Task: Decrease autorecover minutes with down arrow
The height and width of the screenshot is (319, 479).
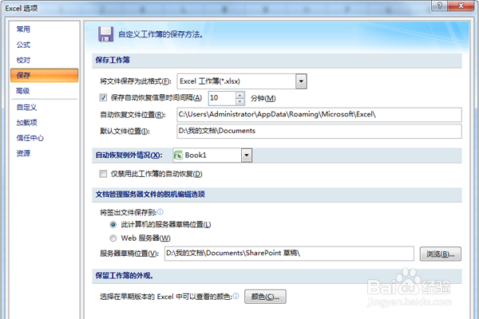Action: coord(240,101)
